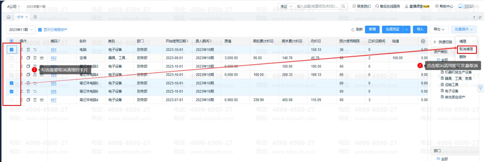Viewport: 484px width, 162px height.
Task: Focus the voucher search input field
Action: [x=318, y=6]
